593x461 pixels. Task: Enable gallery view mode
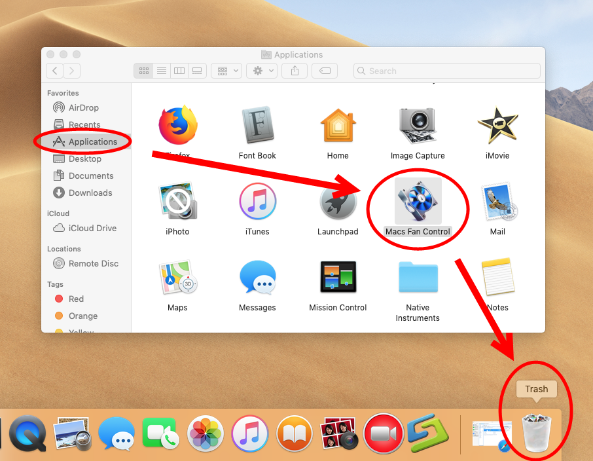coord(197,71)
